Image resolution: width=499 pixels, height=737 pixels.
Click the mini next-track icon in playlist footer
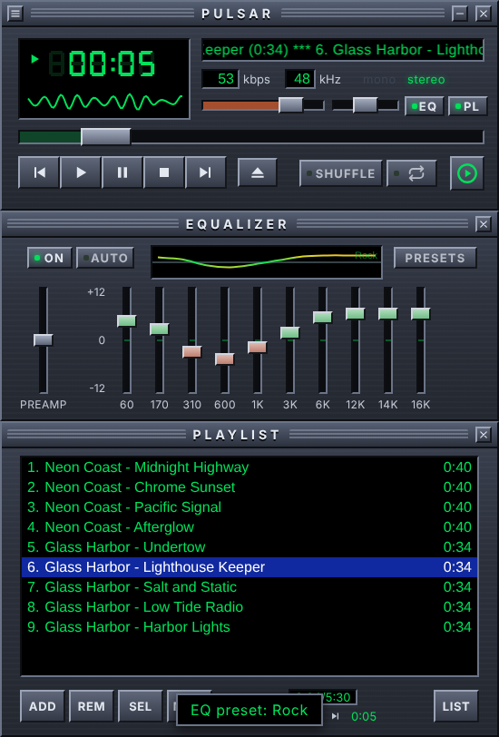point(335,716)
